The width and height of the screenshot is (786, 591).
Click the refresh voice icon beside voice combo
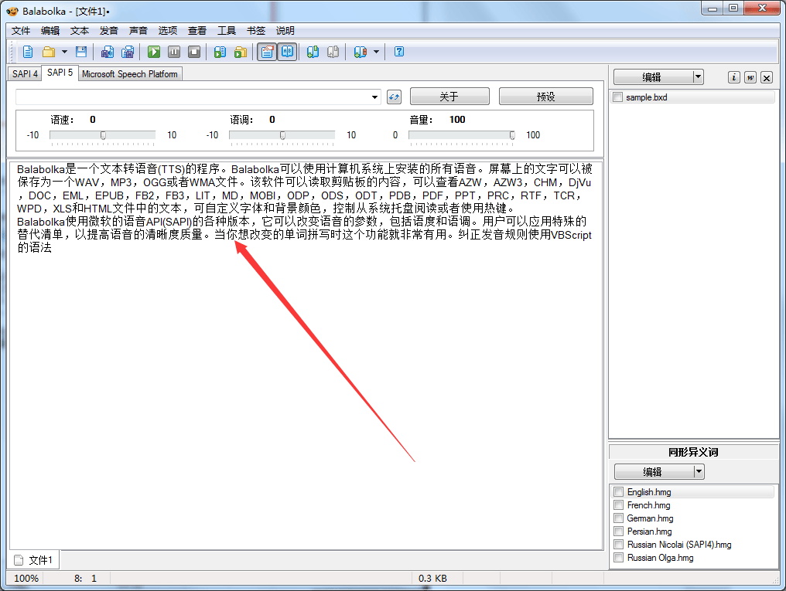coord(395,97)
